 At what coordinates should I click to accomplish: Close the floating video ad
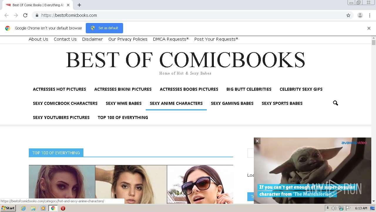(x=257, y=141)
